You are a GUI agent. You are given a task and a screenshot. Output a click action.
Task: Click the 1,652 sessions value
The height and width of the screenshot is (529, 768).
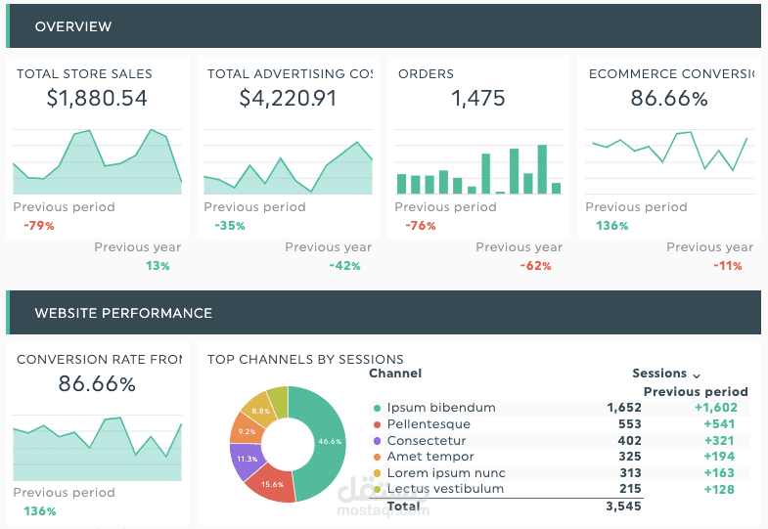pos(624,408)
